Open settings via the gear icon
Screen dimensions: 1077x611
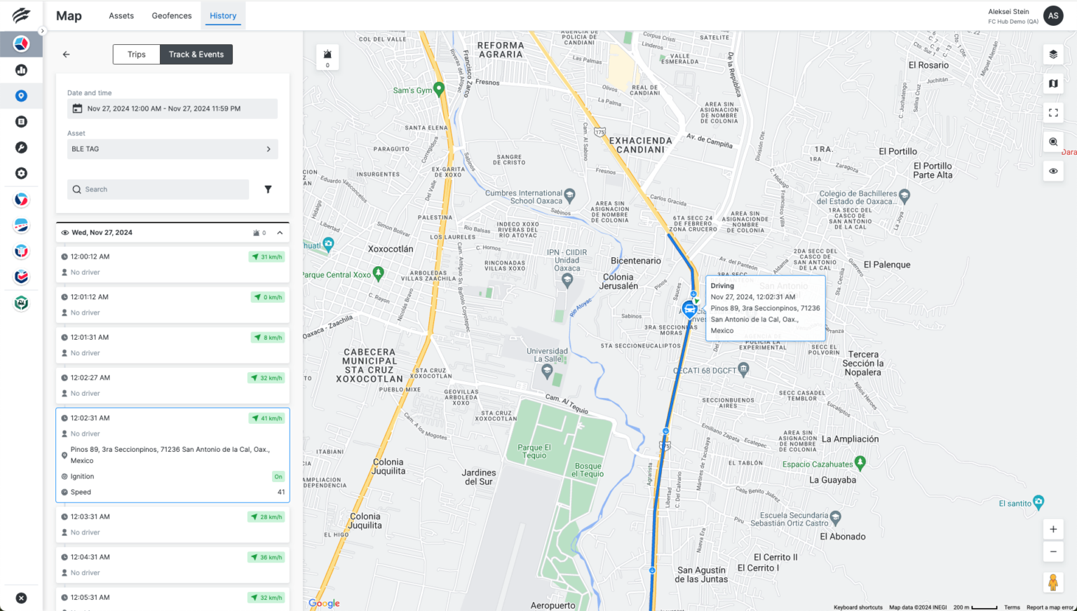(x=21, y=173)
